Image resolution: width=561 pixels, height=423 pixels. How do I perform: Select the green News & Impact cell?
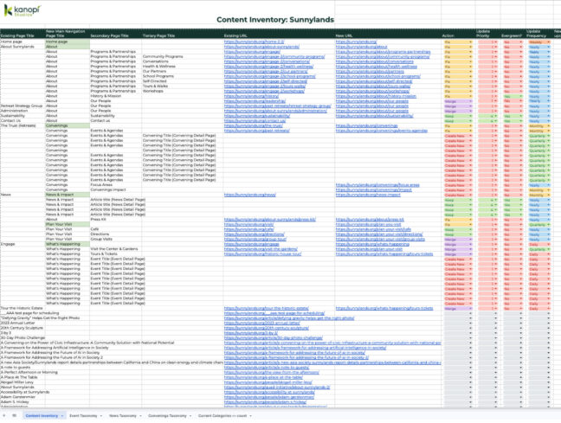(x=68, y=195)
